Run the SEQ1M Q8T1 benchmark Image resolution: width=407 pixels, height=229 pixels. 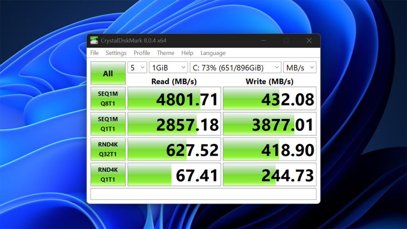point(108,98)
